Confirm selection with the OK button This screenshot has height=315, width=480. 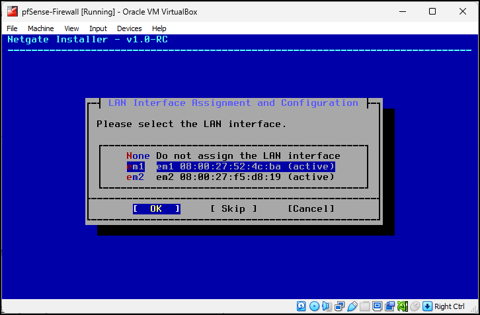[157, 209]
